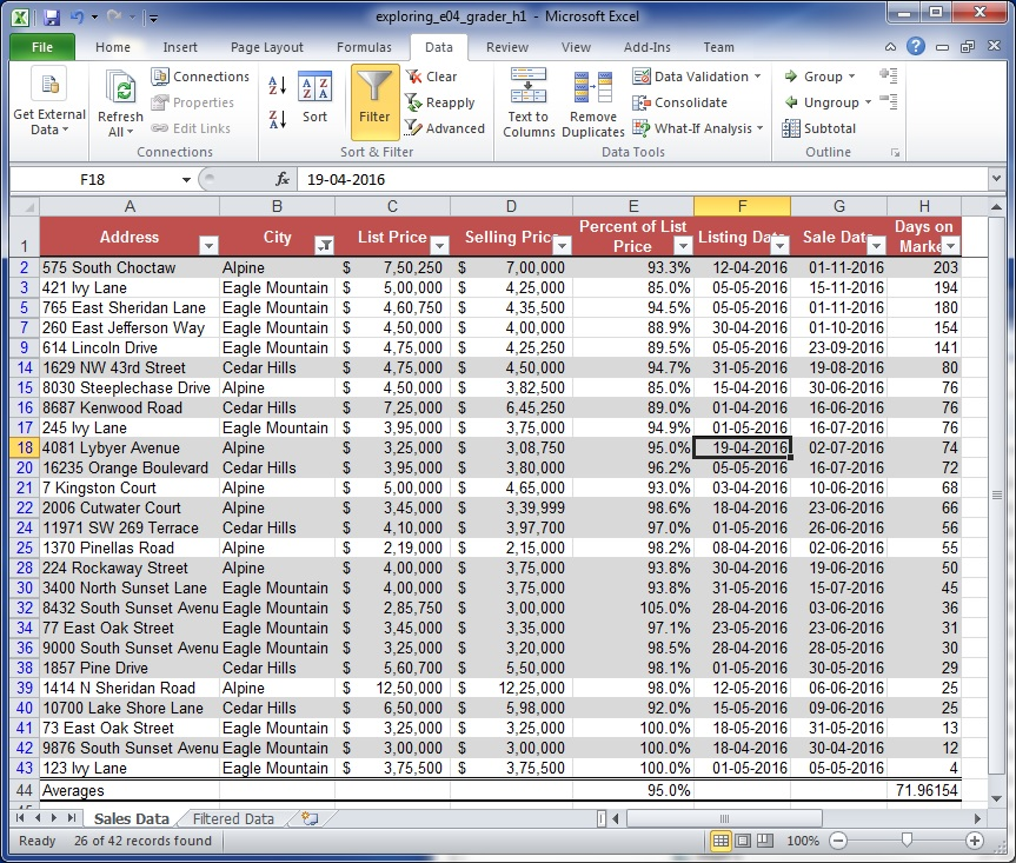Toggle the Filter button
The image size is (1016, 863).
click(x=375, y=101)
